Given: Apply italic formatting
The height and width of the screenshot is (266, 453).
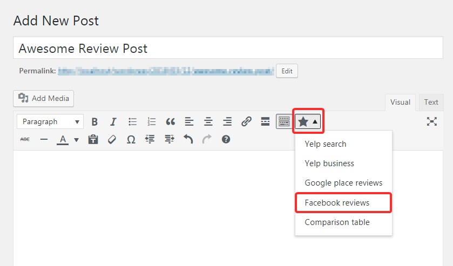Looking at the screenshot, I should (x=113, y=122).
